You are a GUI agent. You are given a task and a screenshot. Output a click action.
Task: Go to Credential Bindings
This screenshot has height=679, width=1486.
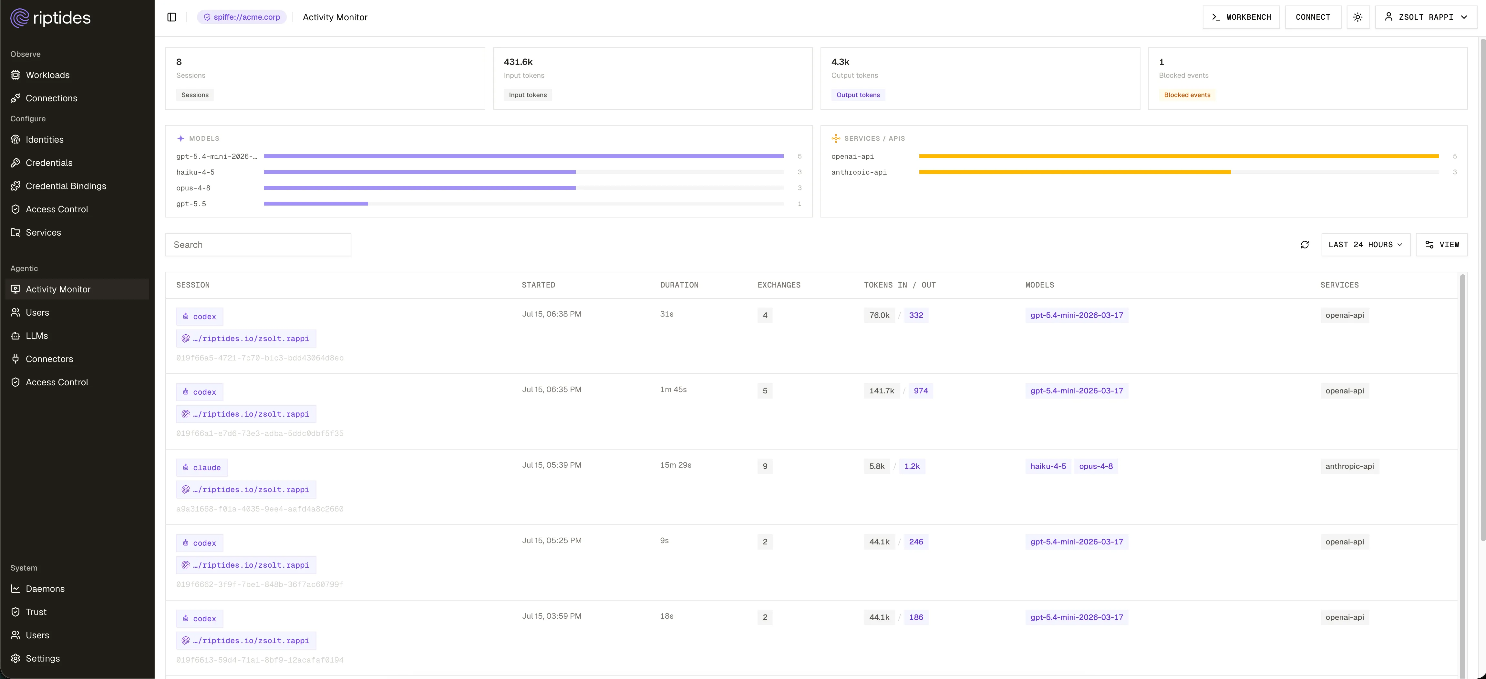(77, 186)
